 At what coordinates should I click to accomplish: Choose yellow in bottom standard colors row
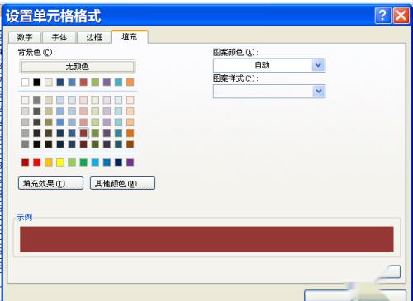click(60, 162)
